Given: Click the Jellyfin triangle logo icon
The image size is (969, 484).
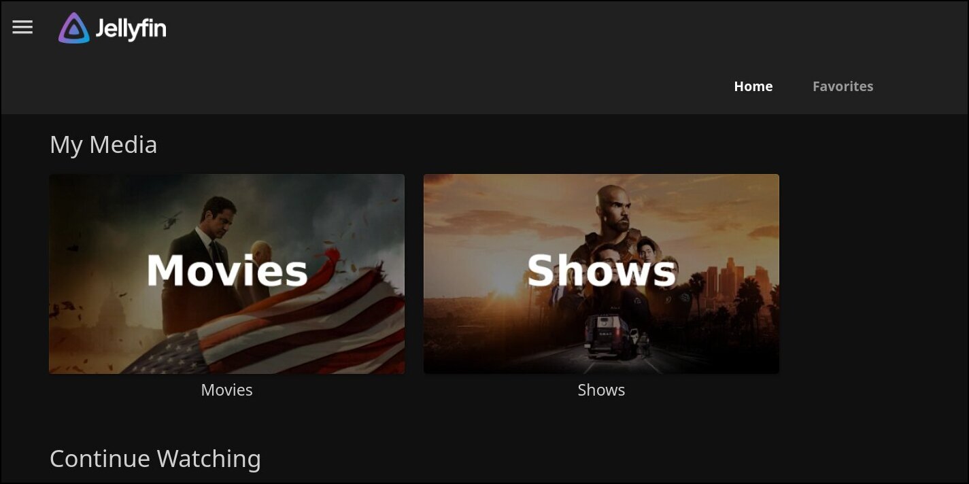Looking at the screenshot, I should (x=73, y=28).
